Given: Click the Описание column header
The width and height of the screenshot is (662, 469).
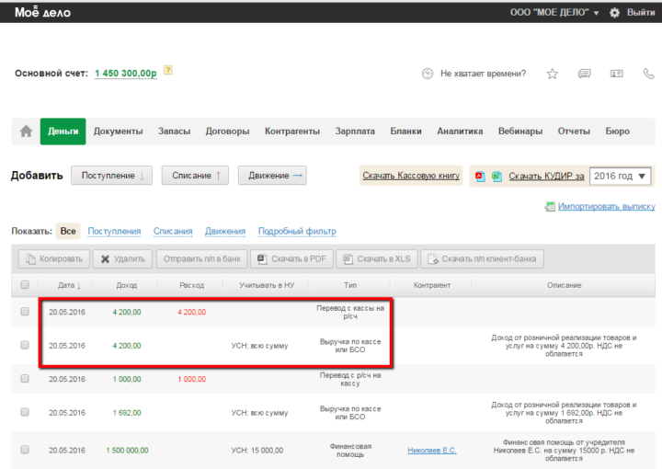Looking at the screenshot, I should coord(564,285).
